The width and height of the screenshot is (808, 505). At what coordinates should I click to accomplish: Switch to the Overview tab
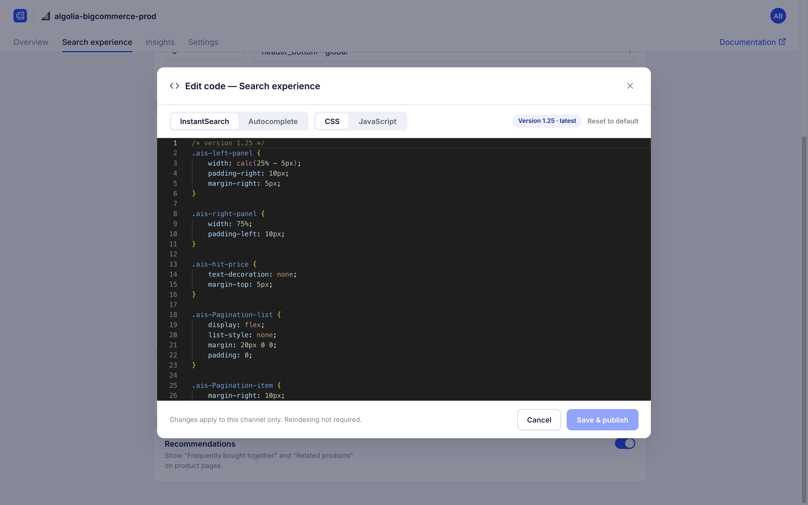[31, 42]
